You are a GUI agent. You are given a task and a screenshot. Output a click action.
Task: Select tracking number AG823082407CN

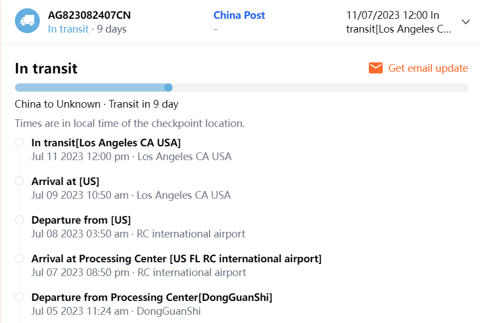point(90,15)
